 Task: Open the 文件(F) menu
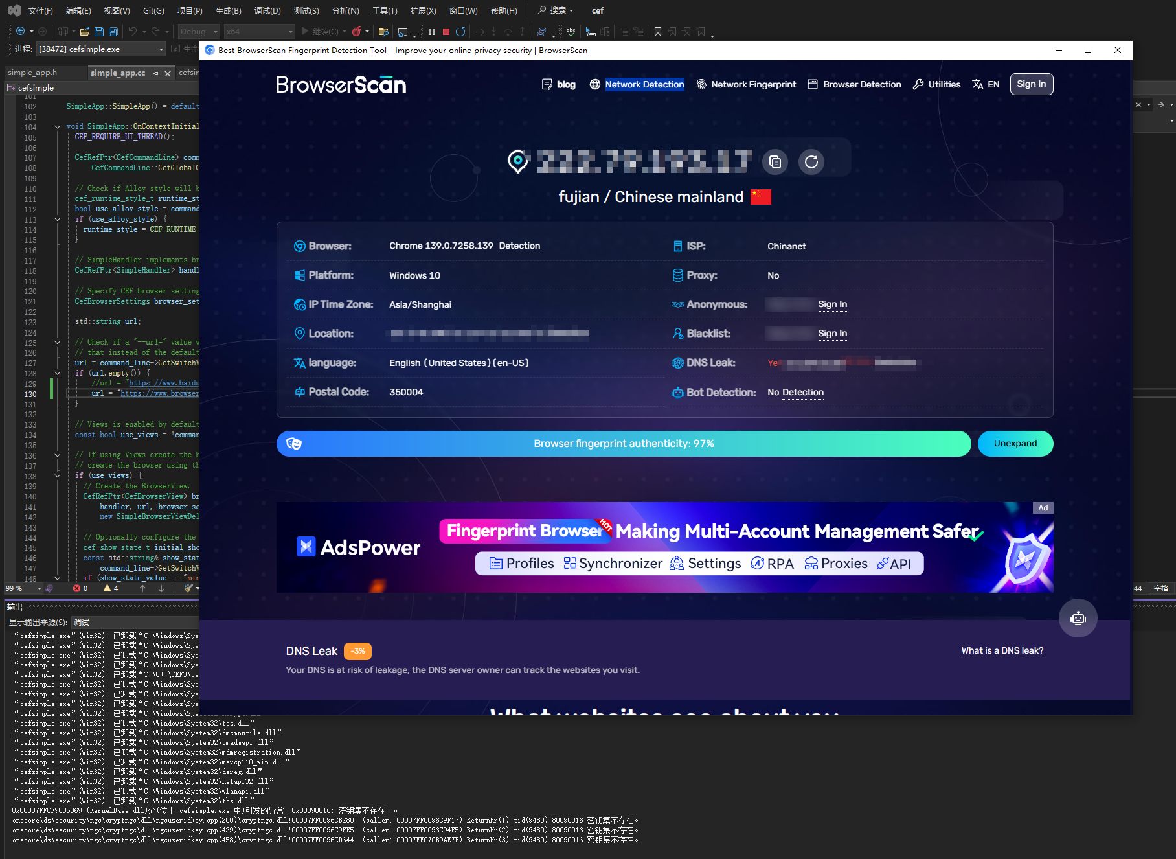(41, 10)
